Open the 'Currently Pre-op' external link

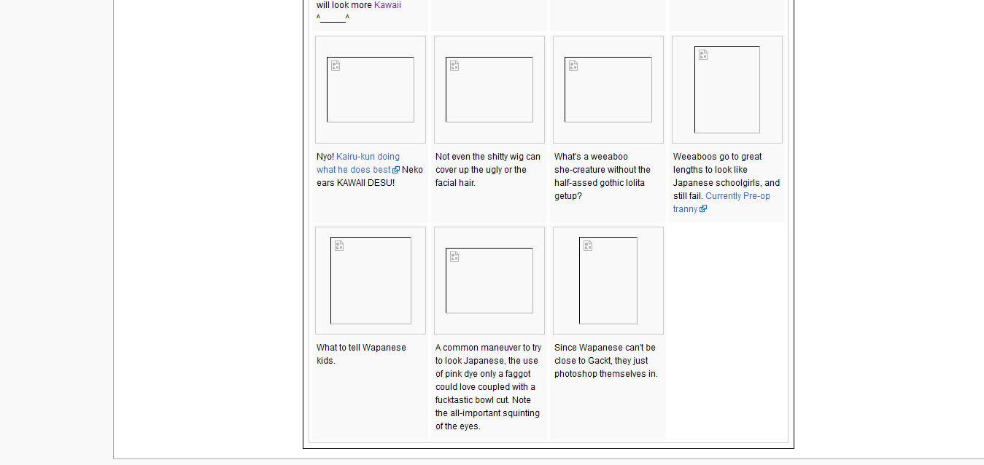click(737, 196)
